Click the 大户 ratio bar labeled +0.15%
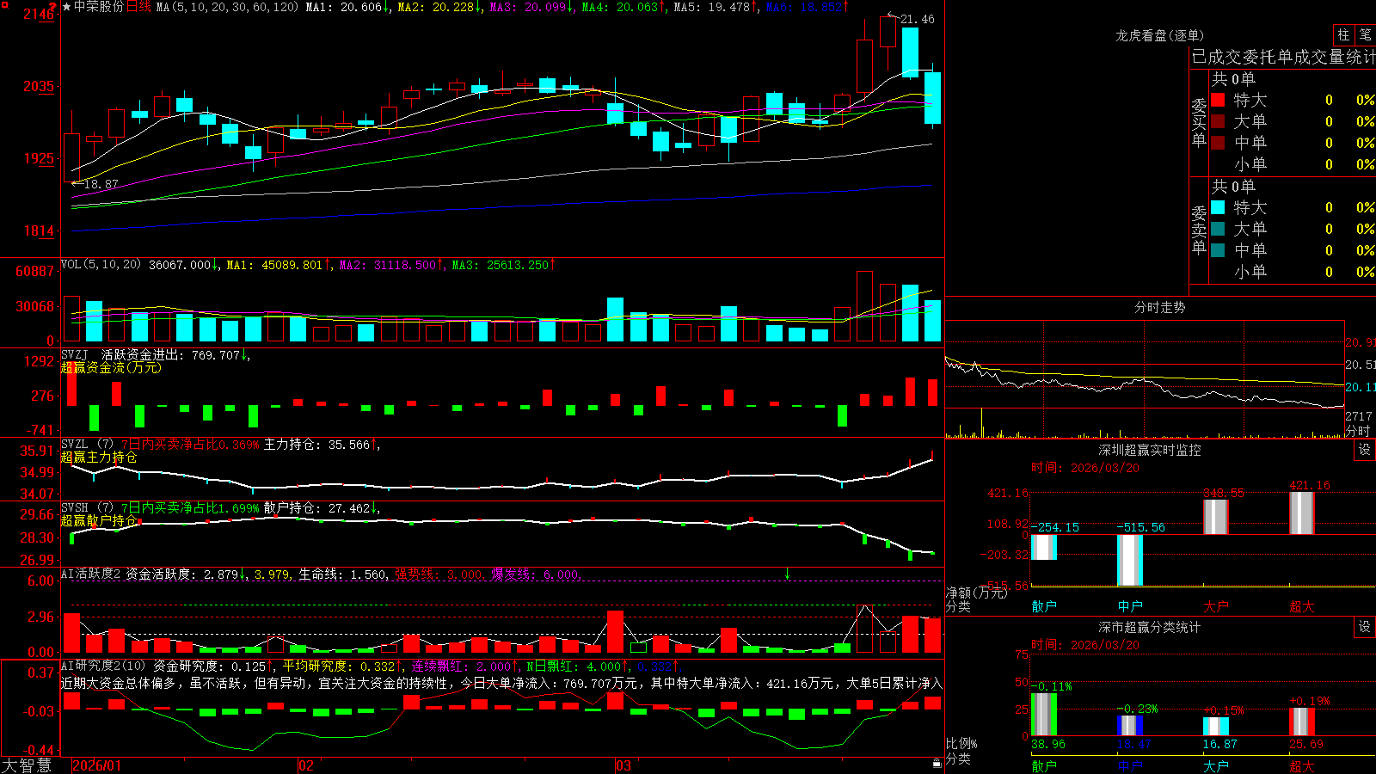Screen dimensions: 1376x774 tap(1216, 726)
